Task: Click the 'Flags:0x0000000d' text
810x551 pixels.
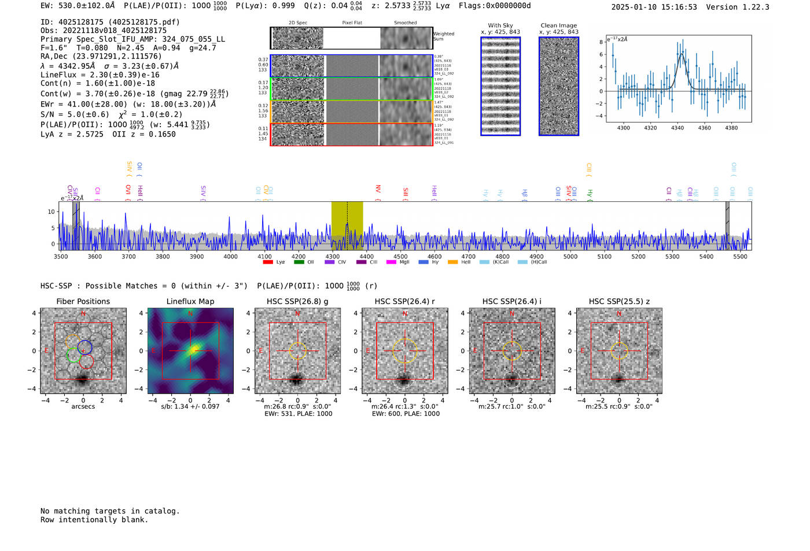Action: (495, 6)
